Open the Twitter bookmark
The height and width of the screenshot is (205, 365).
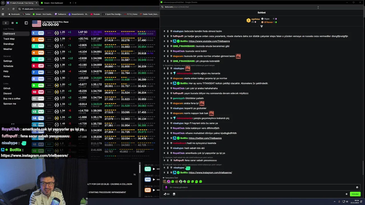tap(26, 14)
